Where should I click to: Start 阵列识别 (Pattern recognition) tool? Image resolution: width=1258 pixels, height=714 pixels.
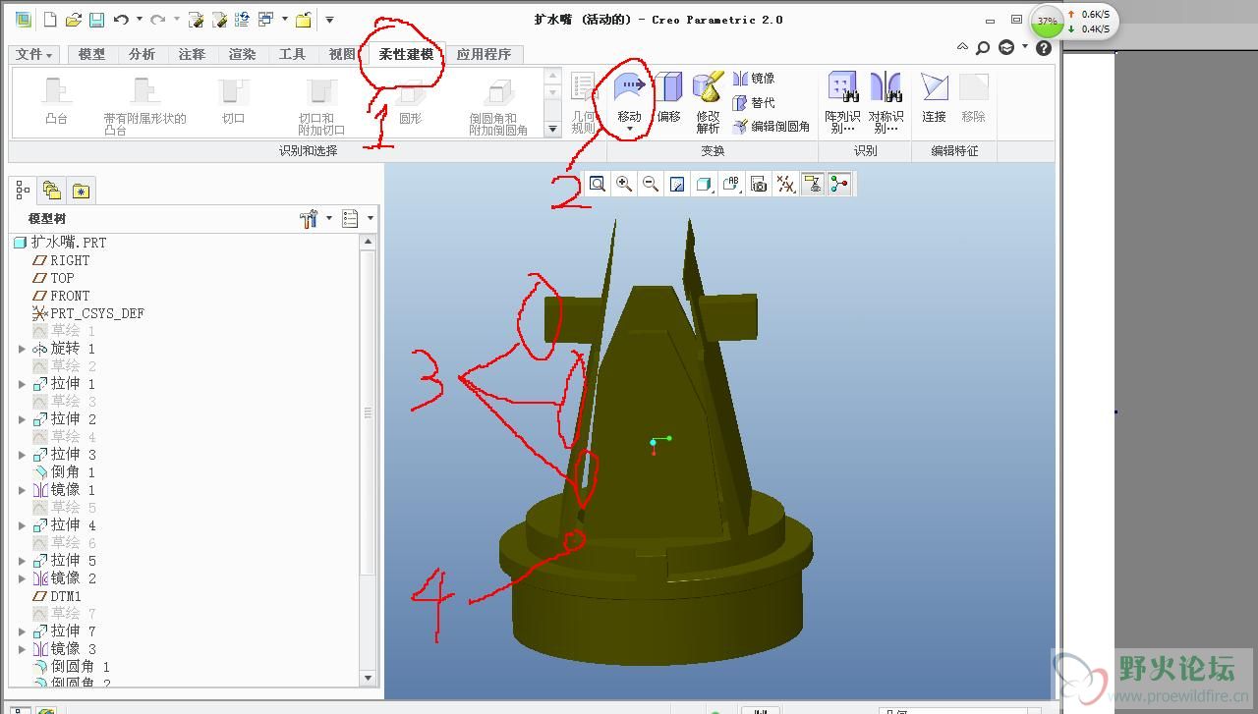842,102
